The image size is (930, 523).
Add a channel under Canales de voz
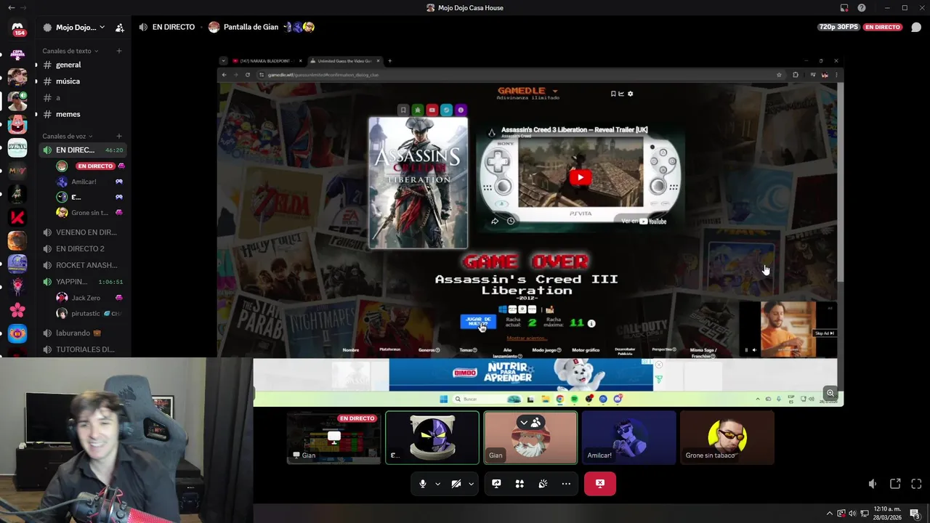coord(119,136)
